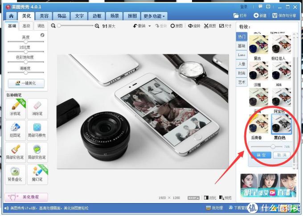Select the 基础 effects category

pos(242,46)
